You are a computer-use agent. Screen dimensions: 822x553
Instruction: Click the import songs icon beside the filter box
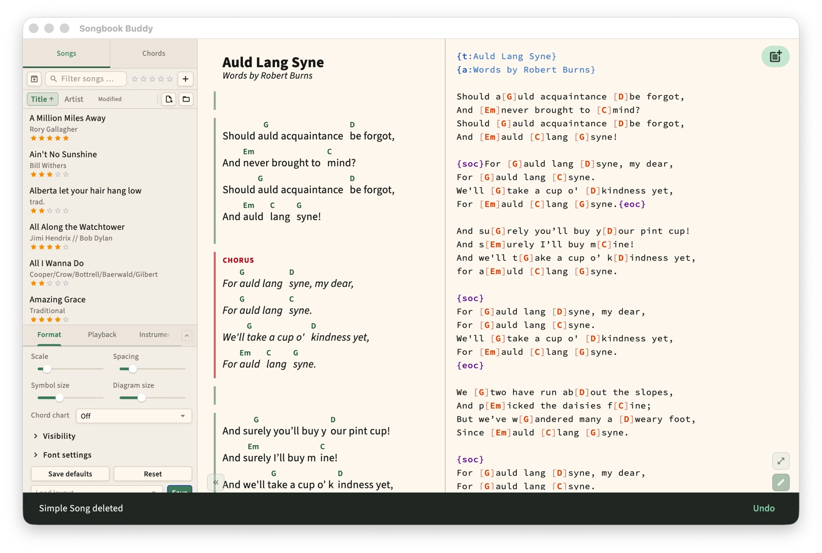point(34,79)
